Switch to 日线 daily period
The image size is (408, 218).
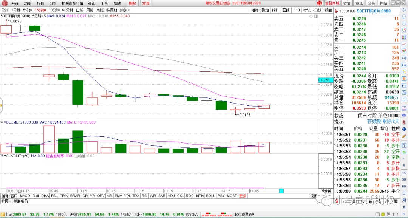click(80, 10)
